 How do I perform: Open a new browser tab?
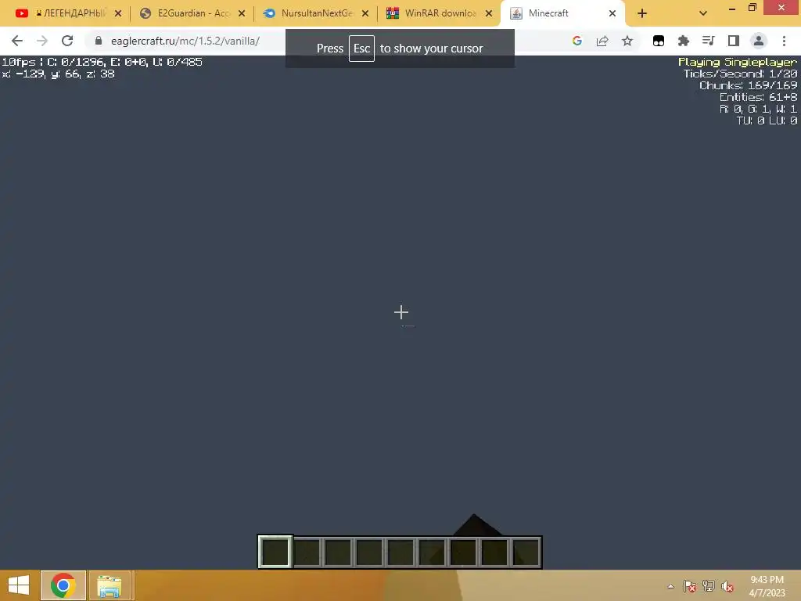coord(642,13)
